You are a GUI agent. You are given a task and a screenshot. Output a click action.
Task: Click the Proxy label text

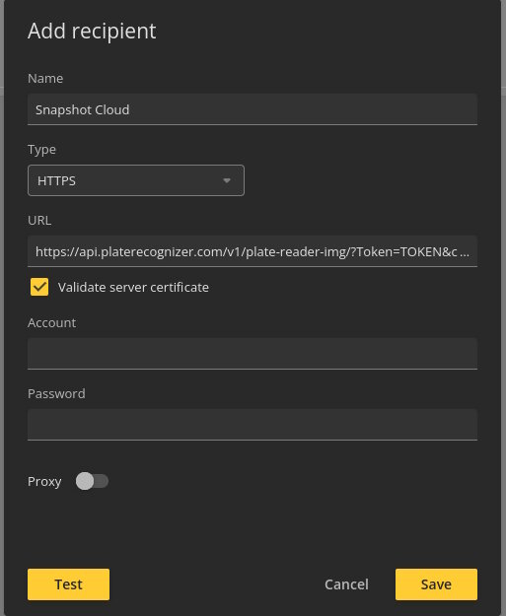(44, 482)
